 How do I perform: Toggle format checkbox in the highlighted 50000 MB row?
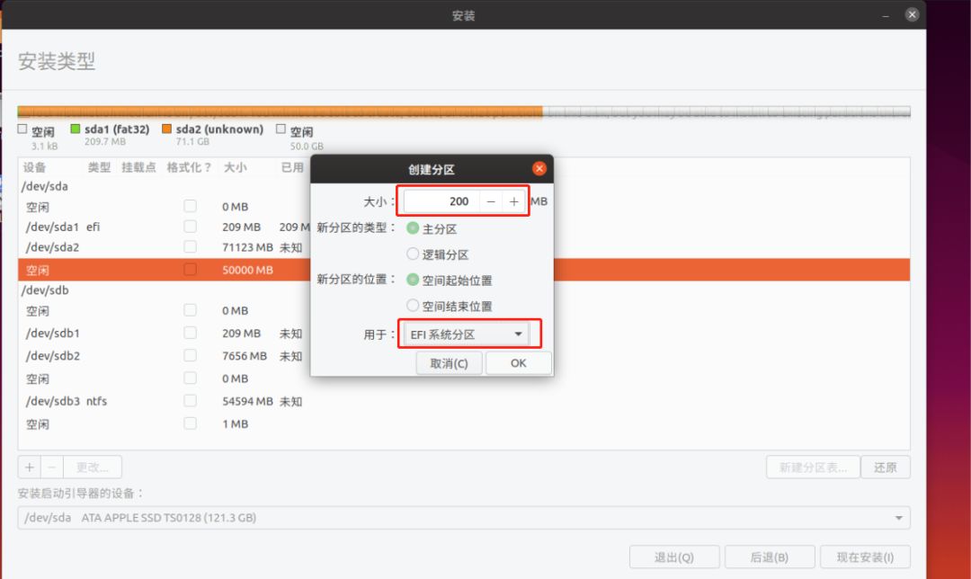(x=190, y=270)
